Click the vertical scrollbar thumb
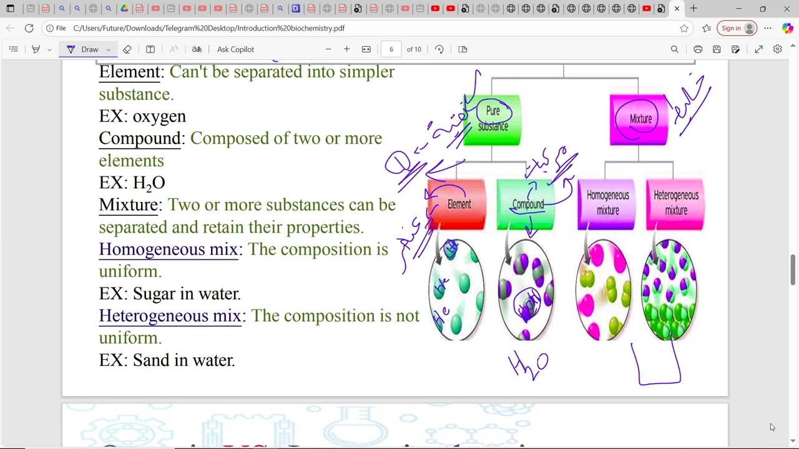Viewport: 799px width, 449px height. coord(793,269)
